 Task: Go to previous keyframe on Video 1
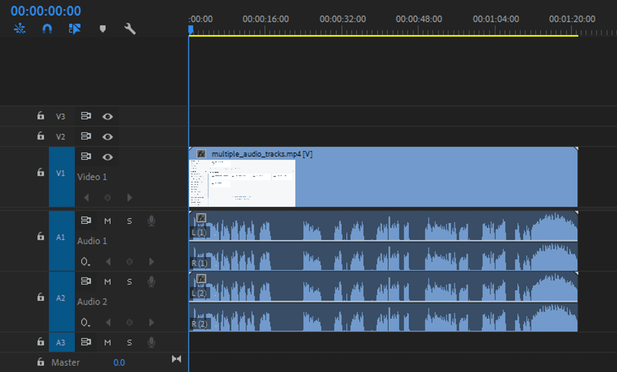tap(86, 198)
